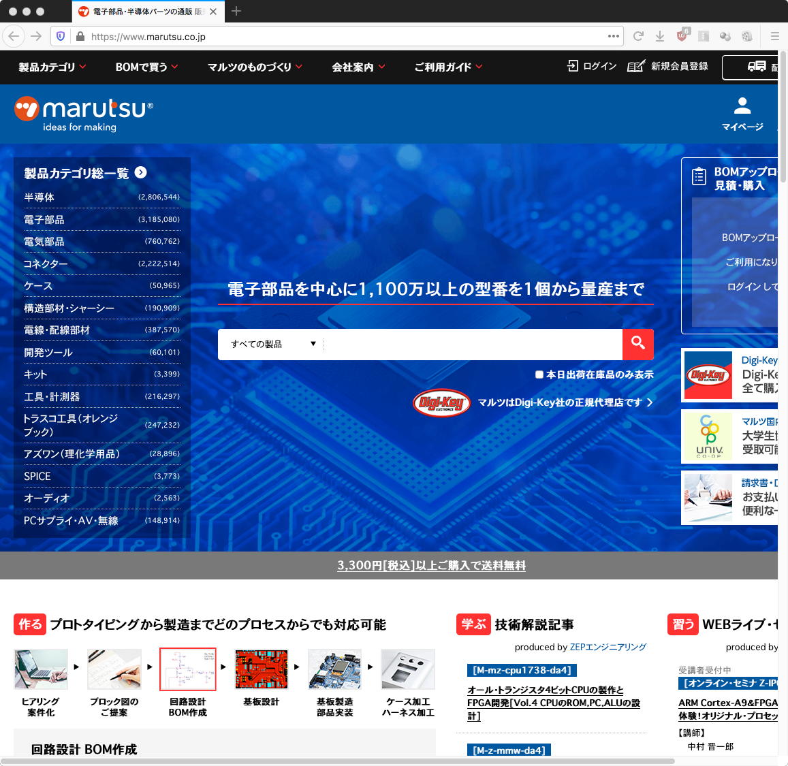Open the 電線・配線部材 category
The height and width of the screenshot is (766, 788).
click(x=102, y=330)
